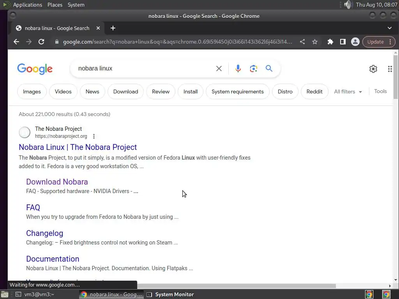Select the System requirements filter chip
Screen dimensions: 399x299
click(238, 91)
